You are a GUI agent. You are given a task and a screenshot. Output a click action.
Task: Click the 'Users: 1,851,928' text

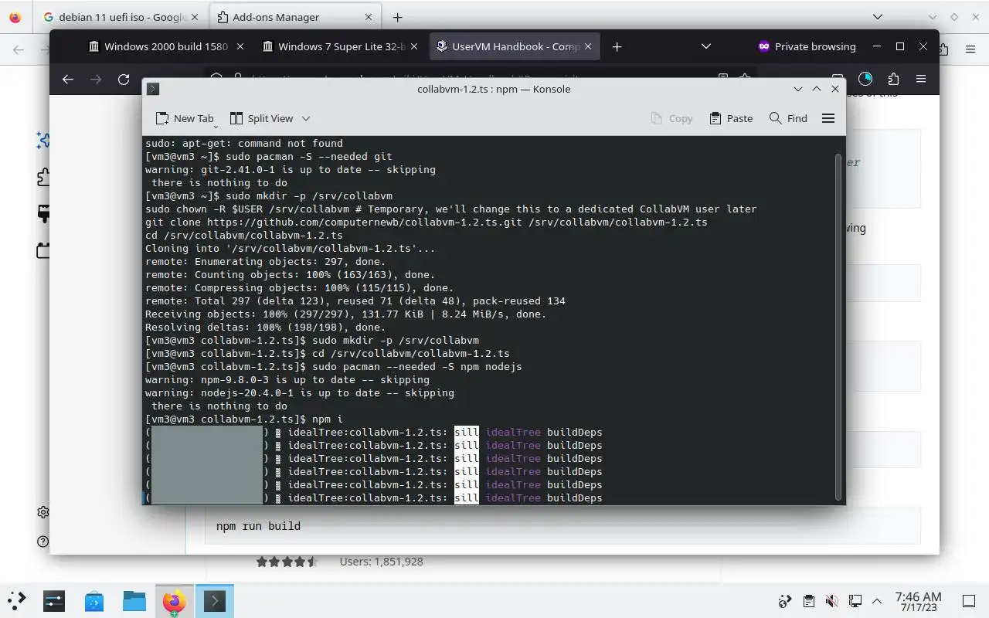(x=382, y=562)
